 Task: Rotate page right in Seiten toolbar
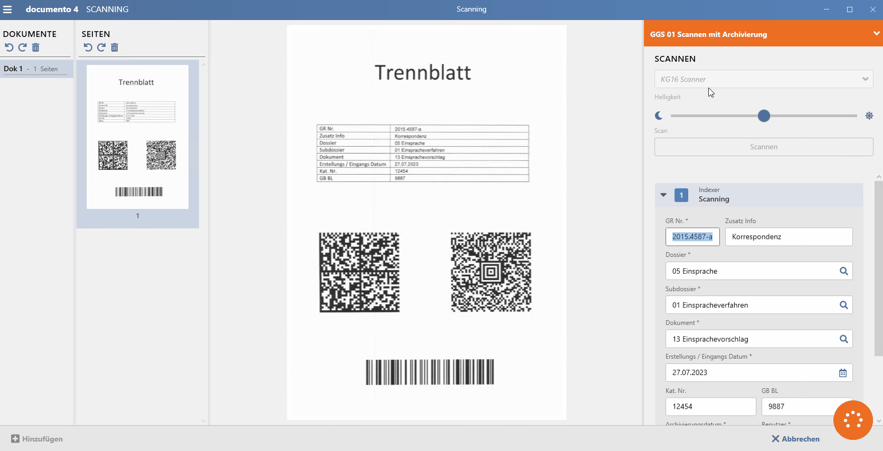point(101,47)
